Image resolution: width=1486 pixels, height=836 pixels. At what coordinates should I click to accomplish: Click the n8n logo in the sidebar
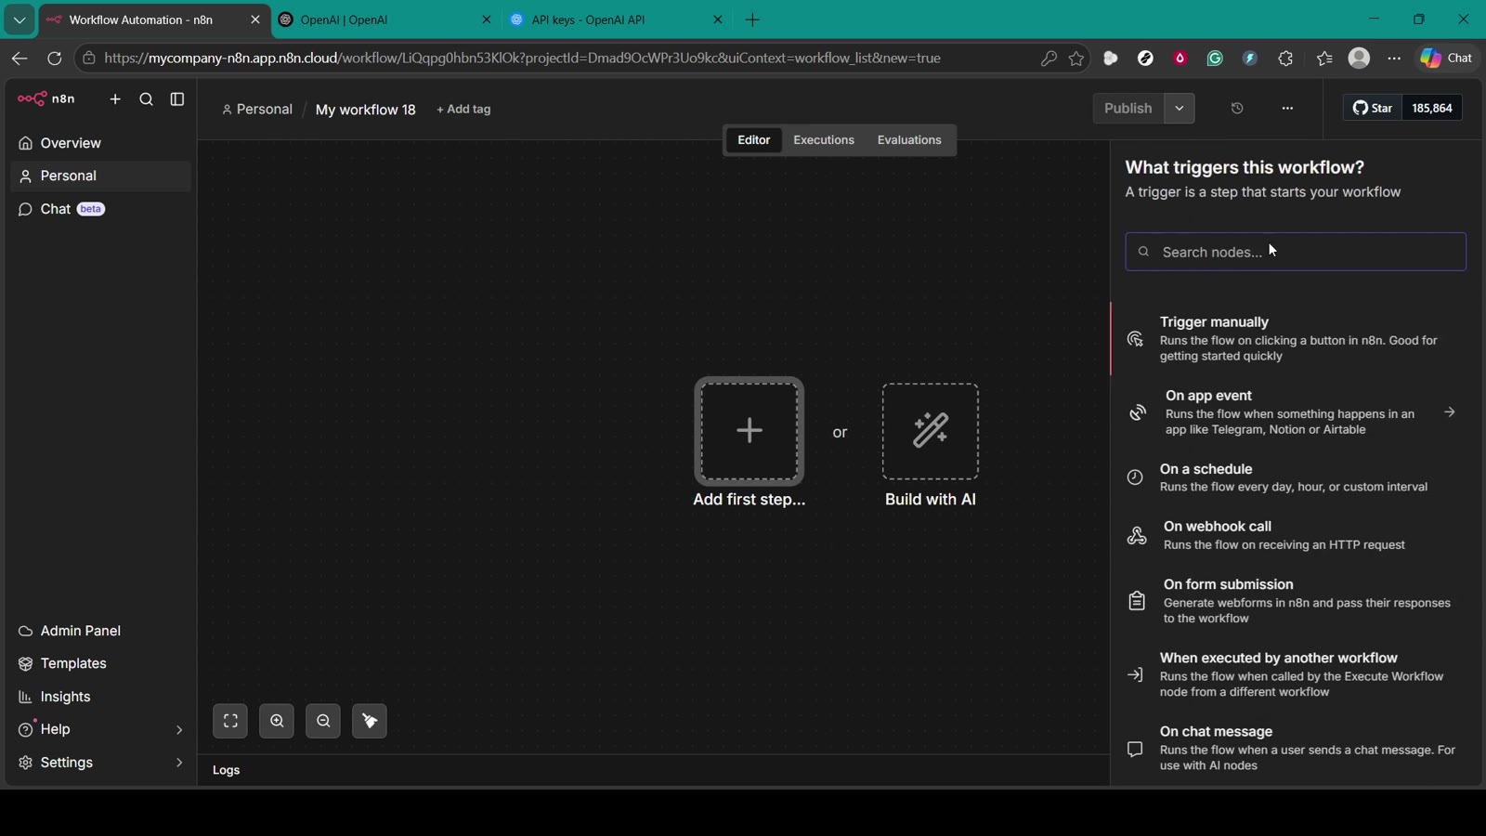pos(46,98)
